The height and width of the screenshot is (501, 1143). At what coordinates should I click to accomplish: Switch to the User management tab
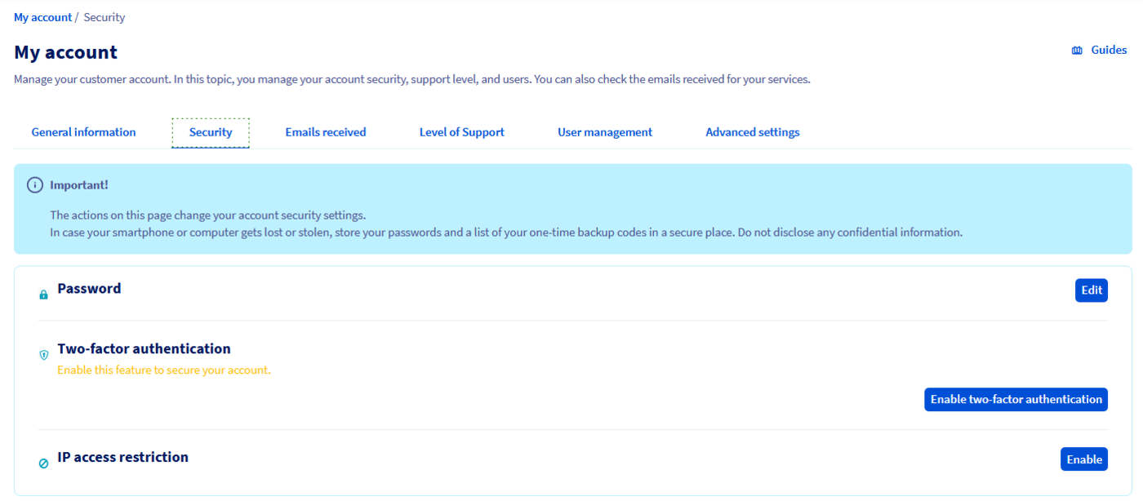pyautogui.click(x=604, y=131)
